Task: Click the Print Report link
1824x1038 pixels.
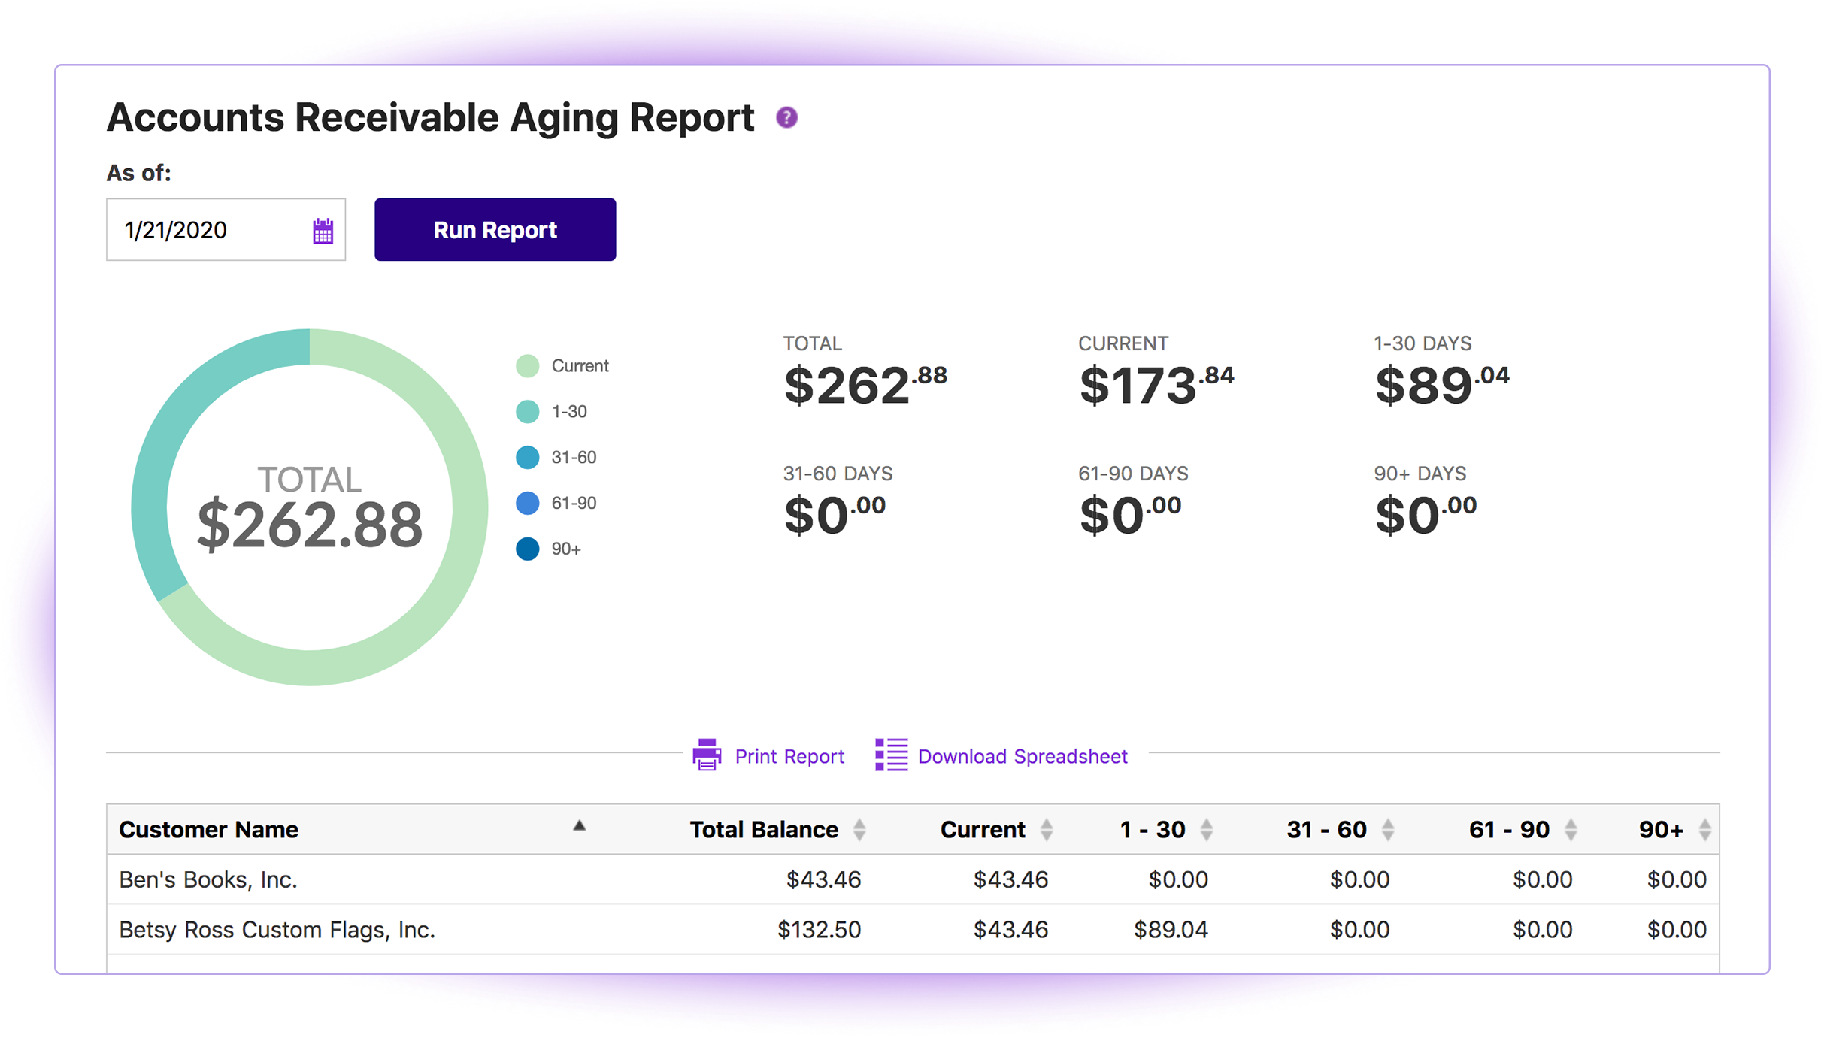Action: 789,756
